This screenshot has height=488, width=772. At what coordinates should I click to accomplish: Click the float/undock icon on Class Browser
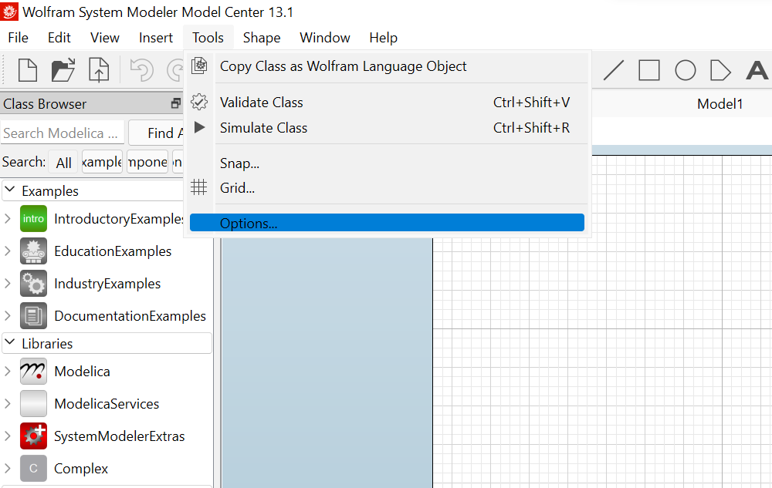[x=175, y=103]
